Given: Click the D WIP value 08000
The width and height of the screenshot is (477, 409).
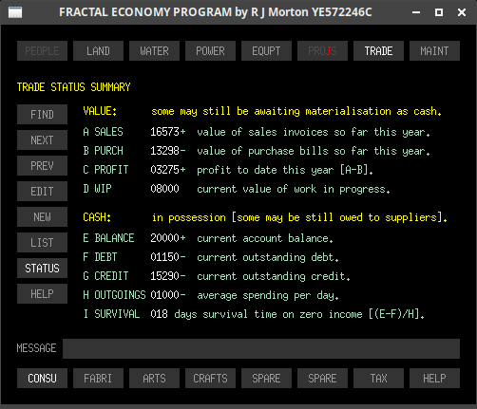Looking at the screenshot, I should pos(164,189).
